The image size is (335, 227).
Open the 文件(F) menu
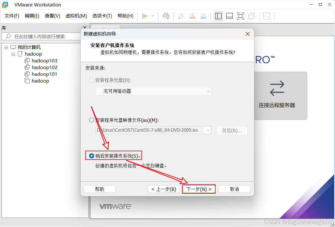(x=12, y=16)
